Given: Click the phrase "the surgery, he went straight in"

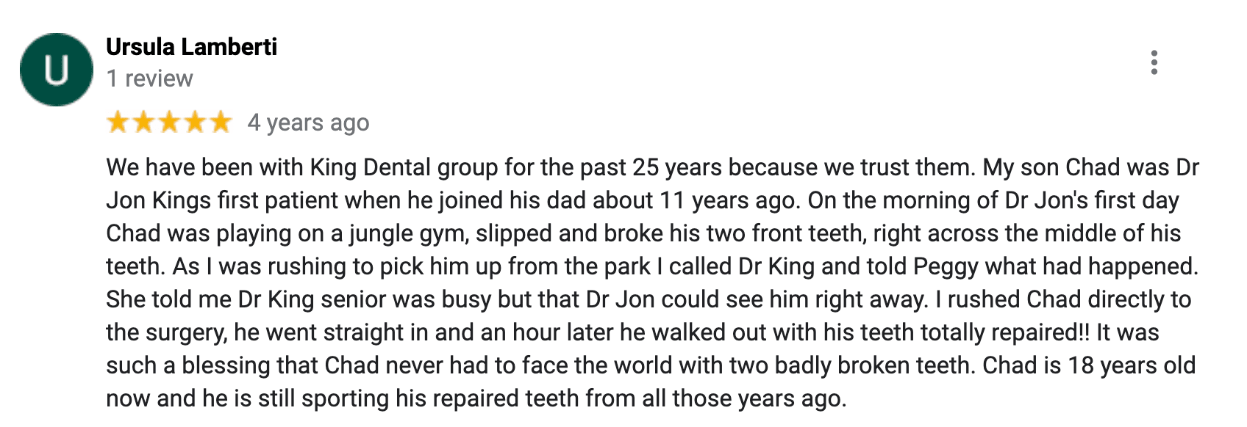Looking at the screenshot, I should [x=267, y=332].
